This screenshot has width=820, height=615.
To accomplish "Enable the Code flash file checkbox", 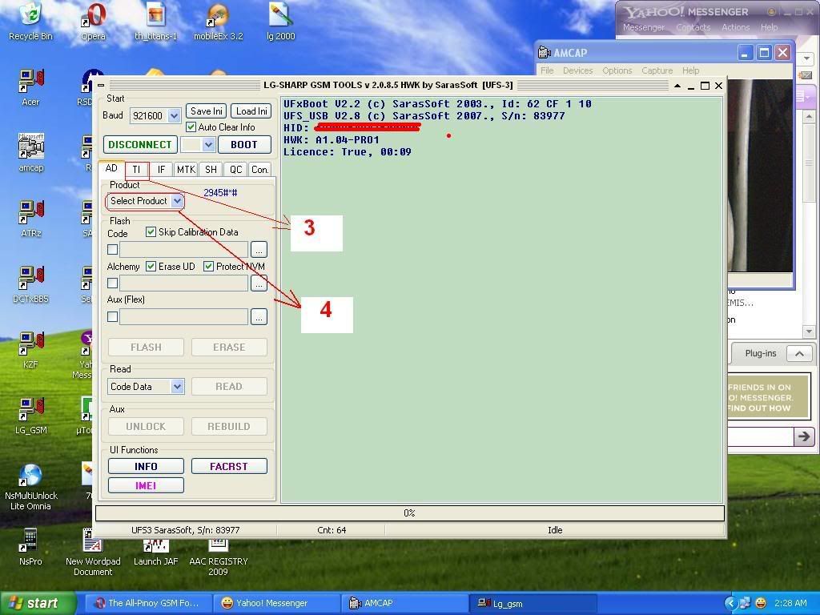I will tap(112, 250).
